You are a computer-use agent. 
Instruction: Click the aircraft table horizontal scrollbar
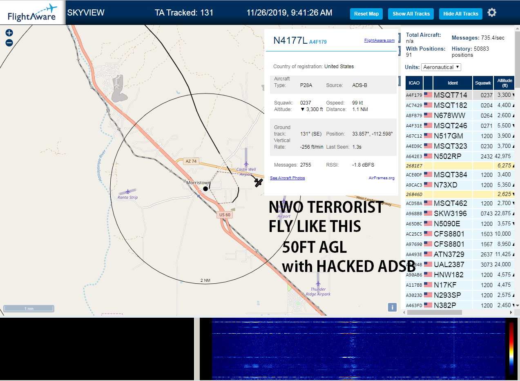pos(435,312)
